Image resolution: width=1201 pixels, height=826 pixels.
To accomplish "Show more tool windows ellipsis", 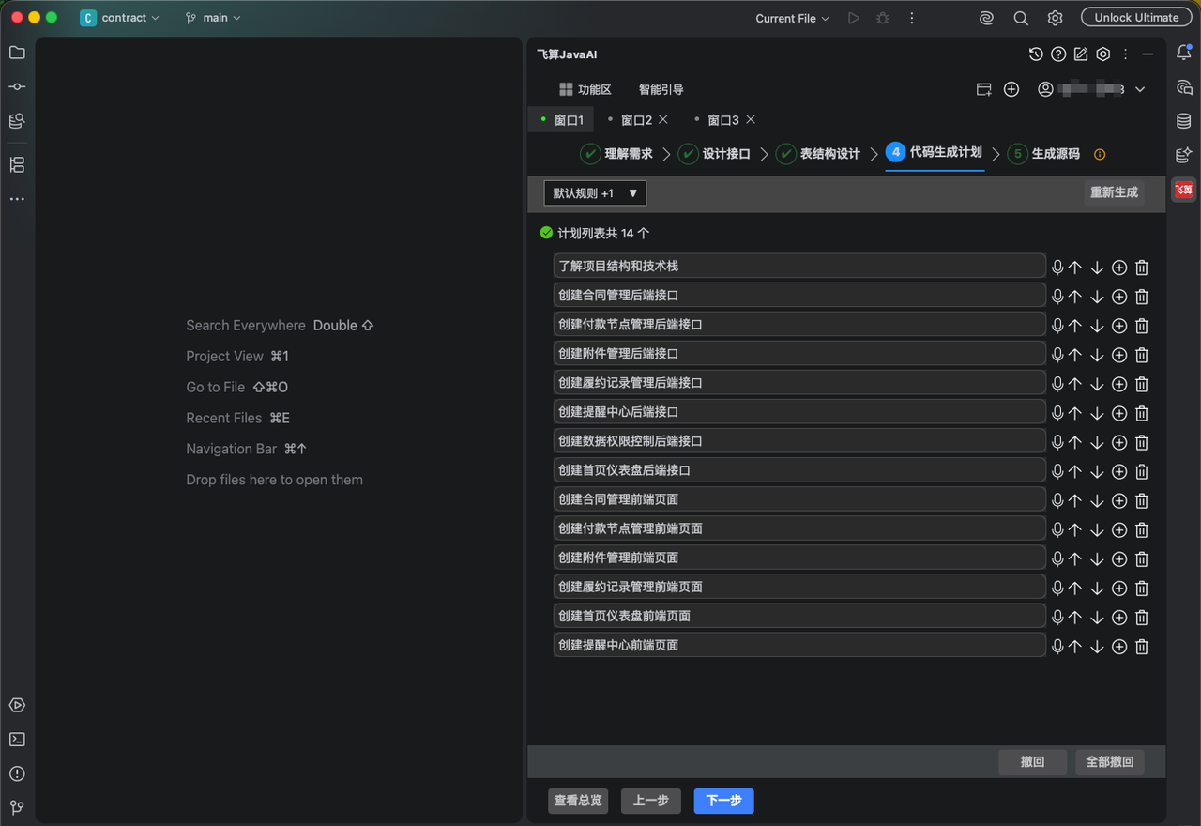I will [x=17, y=199].
